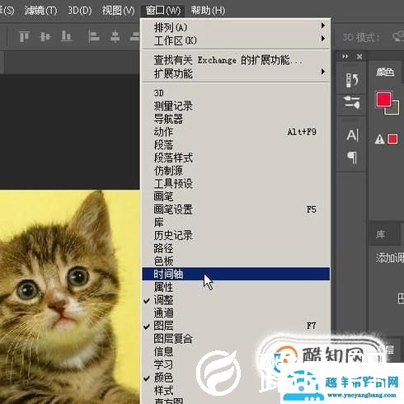Toggle the 导航器 panel
The width and height of the screenshot is (404, 404).
(236, 119)
